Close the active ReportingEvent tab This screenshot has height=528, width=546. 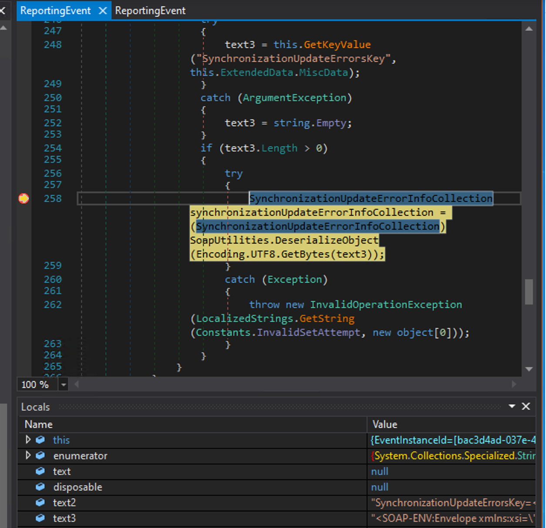point(102,10)
